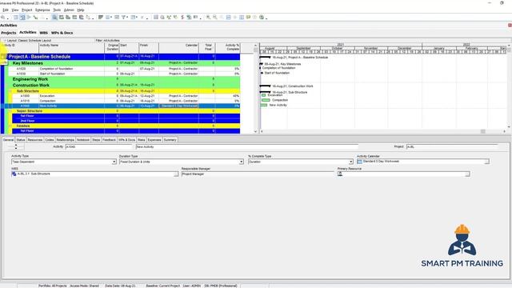
Task: Click the zoom in magnifier icon
Action: (208, 18)
